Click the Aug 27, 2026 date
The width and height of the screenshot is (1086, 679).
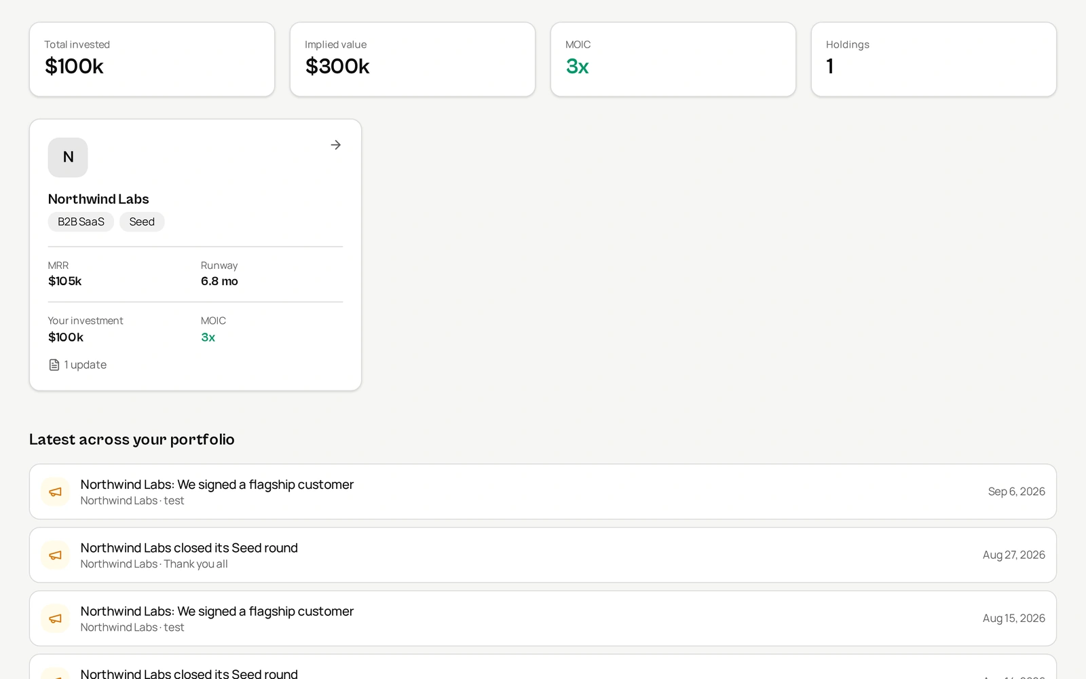1014,555
